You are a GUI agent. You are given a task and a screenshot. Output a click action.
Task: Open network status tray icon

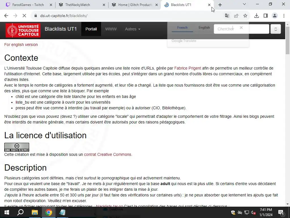(x=247, y=212)
